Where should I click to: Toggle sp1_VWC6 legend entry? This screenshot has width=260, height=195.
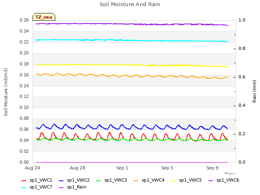(224, 180)
